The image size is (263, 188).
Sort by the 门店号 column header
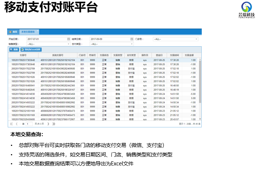[82, 55]
